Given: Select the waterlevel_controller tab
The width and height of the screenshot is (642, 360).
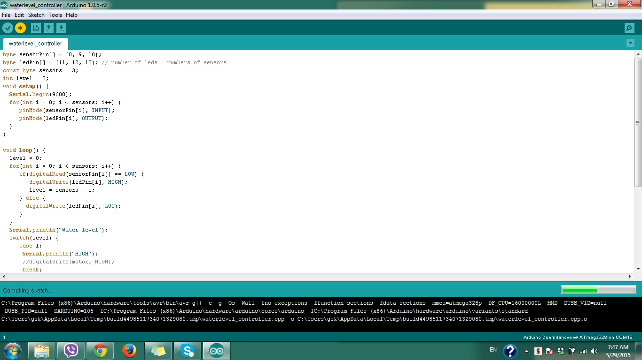Looking at the screenshot, I should click(x=35, y=44).
